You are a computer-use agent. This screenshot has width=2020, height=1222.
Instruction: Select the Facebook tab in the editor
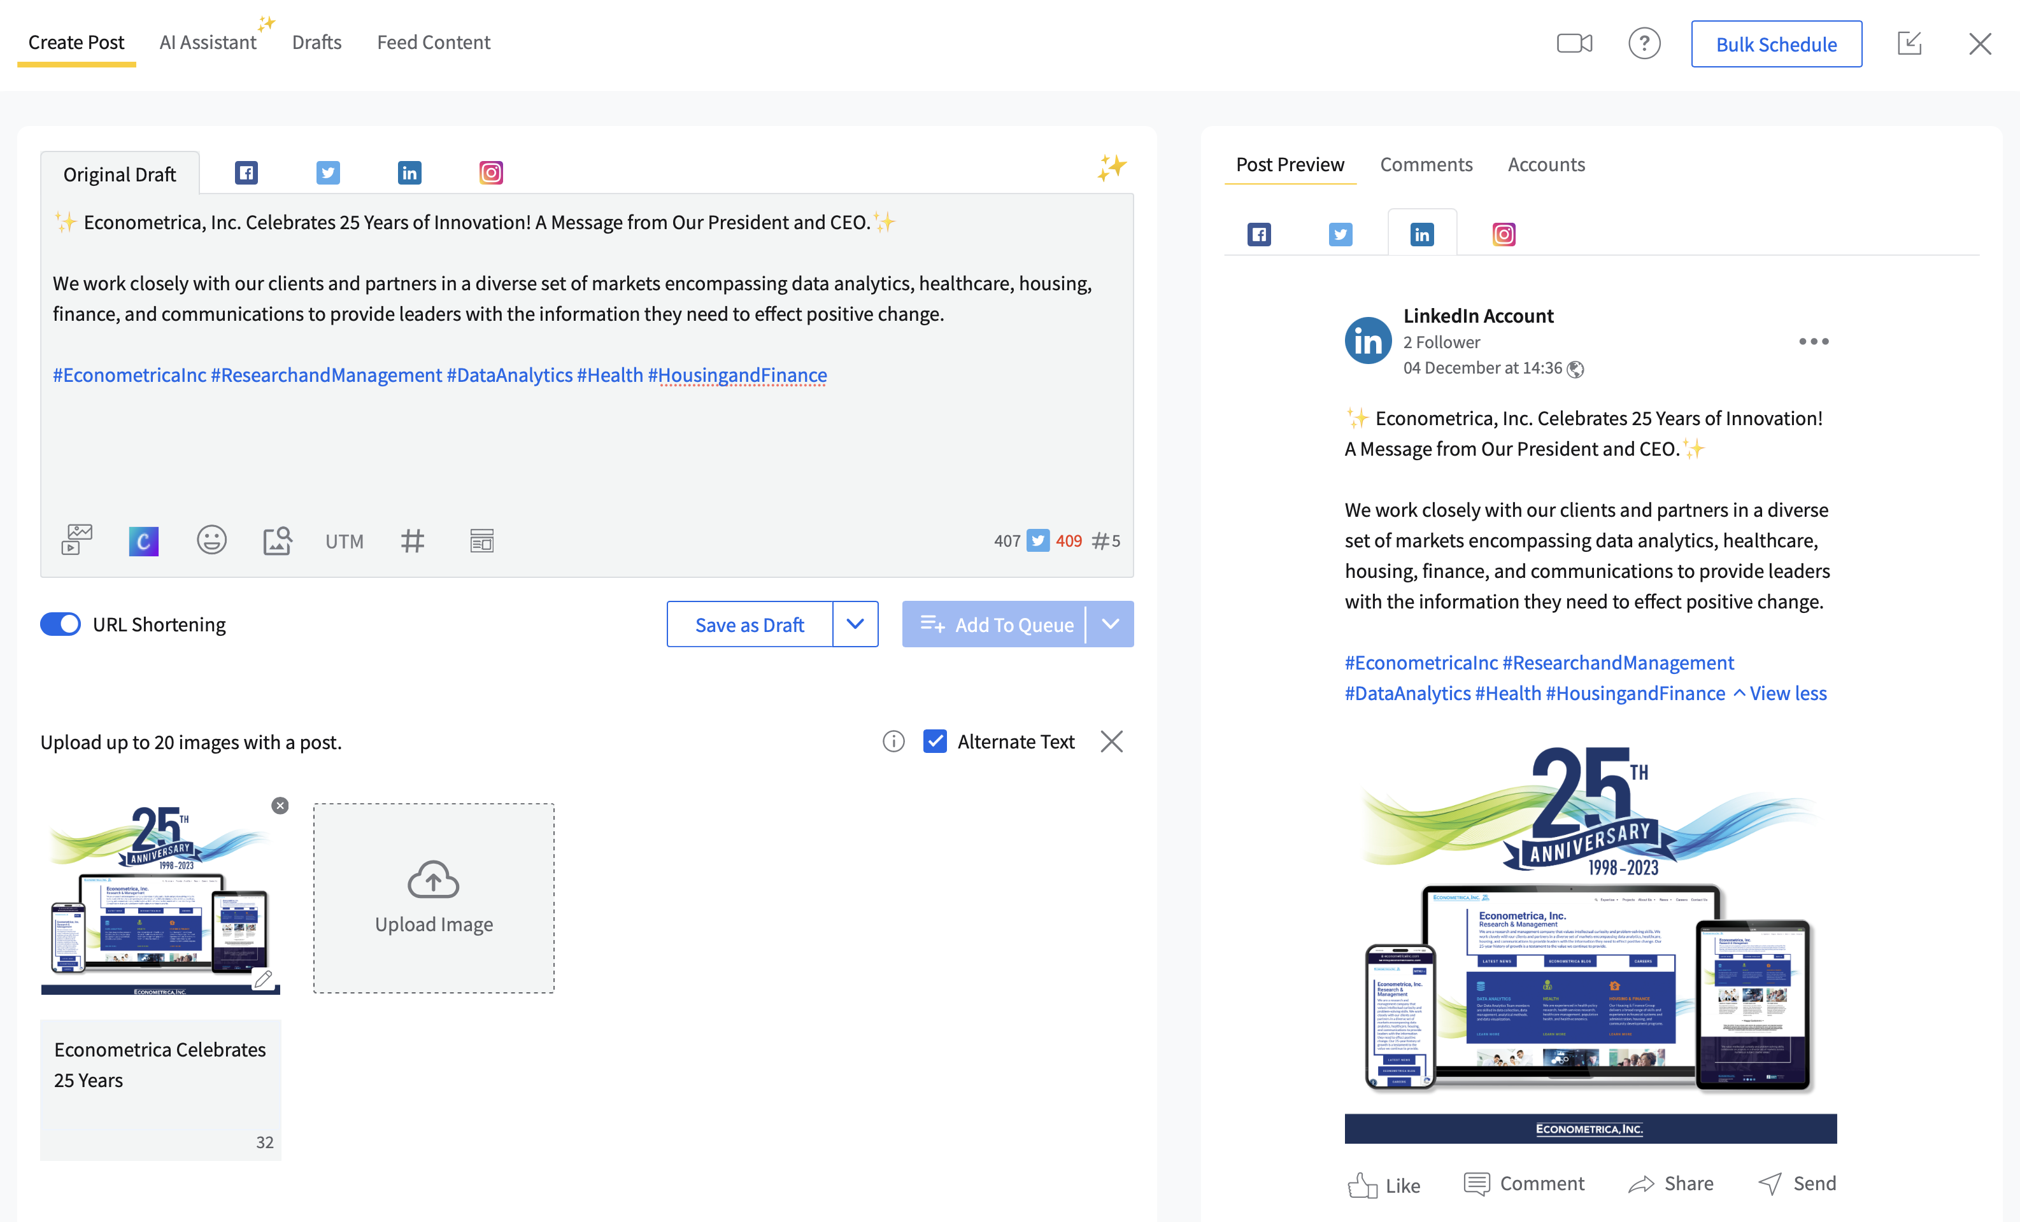[x=246, y=173]
